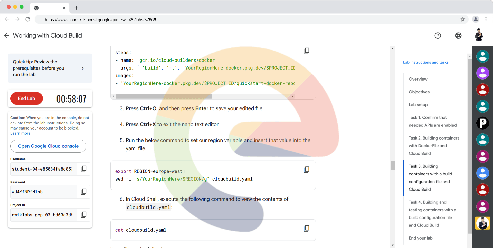
Task: Expand the Quick tip prerequisites card
Action: pos(83,68)
